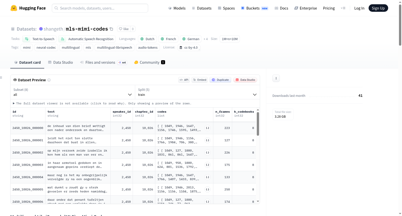The image size is (402, 216).
Task: Filter by German language tag
Action: point(191,39)
